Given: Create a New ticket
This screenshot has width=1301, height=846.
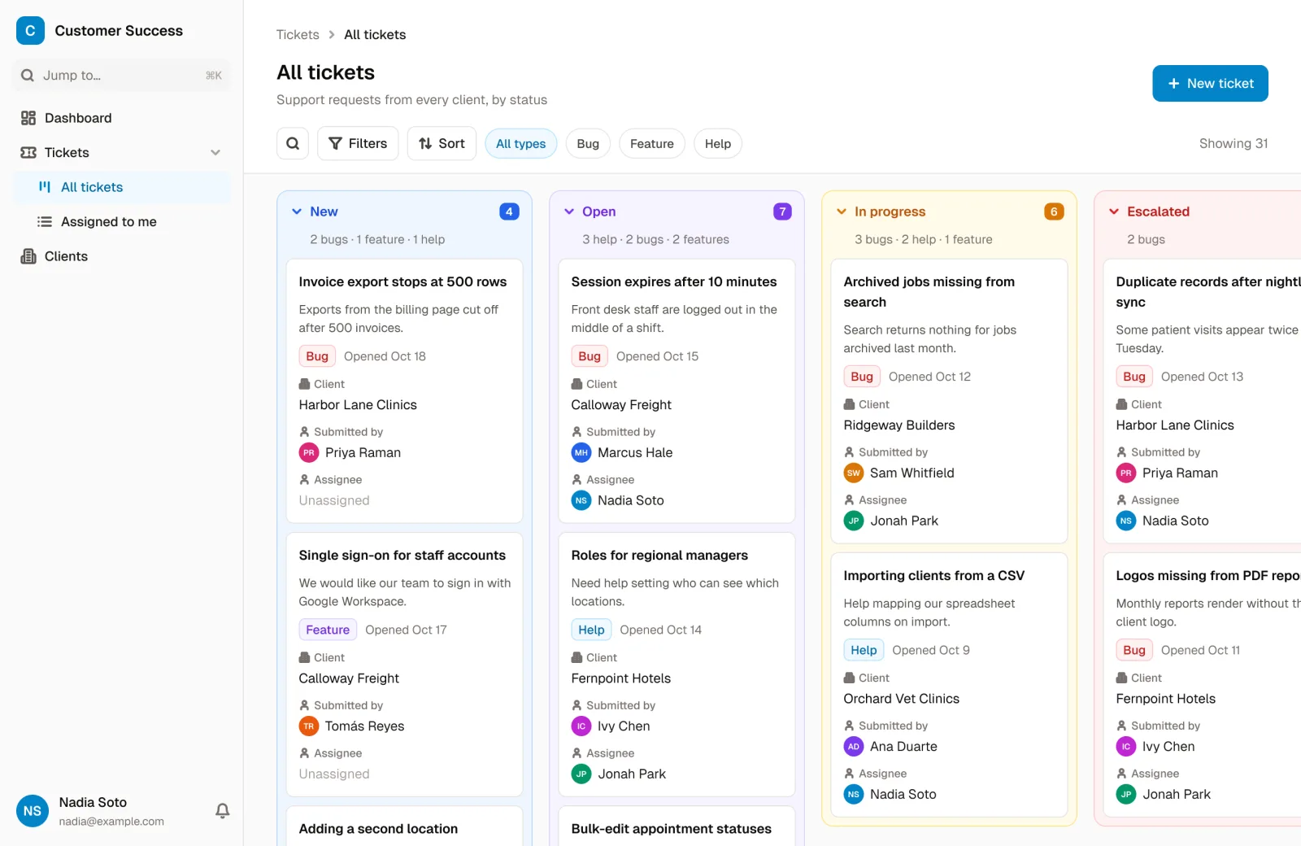Looking at the screenshot, I should coord(1210,83).
